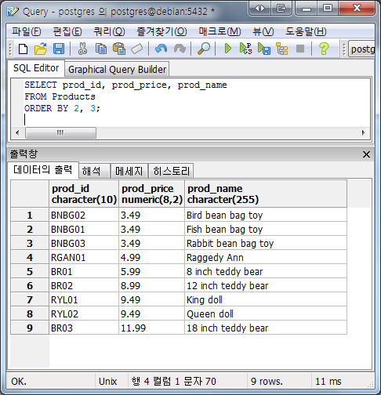Switch to Graphical Query Builder tab
381x395 pixels.
[x=117, y=70]
